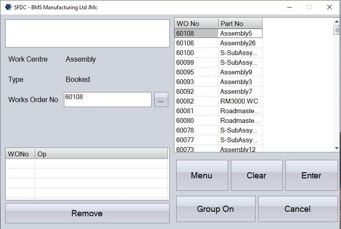Focus the Works Order No input field
The height and width of the screenshot is (229, 341).
pos(107,100)
